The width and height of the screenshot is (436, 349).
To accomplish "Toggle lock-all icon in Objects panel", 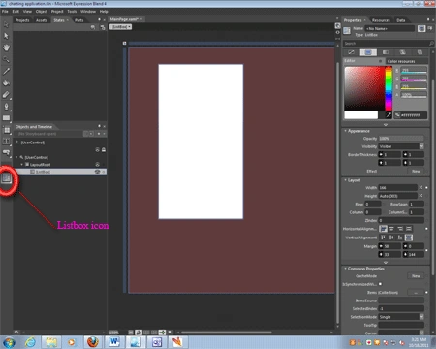I will pos(104,150).
